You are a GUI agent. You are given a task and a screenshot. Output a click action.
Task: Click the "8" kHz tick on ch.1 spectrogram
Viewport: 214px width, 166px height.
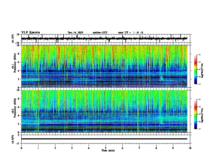click(x=19, y=54)
